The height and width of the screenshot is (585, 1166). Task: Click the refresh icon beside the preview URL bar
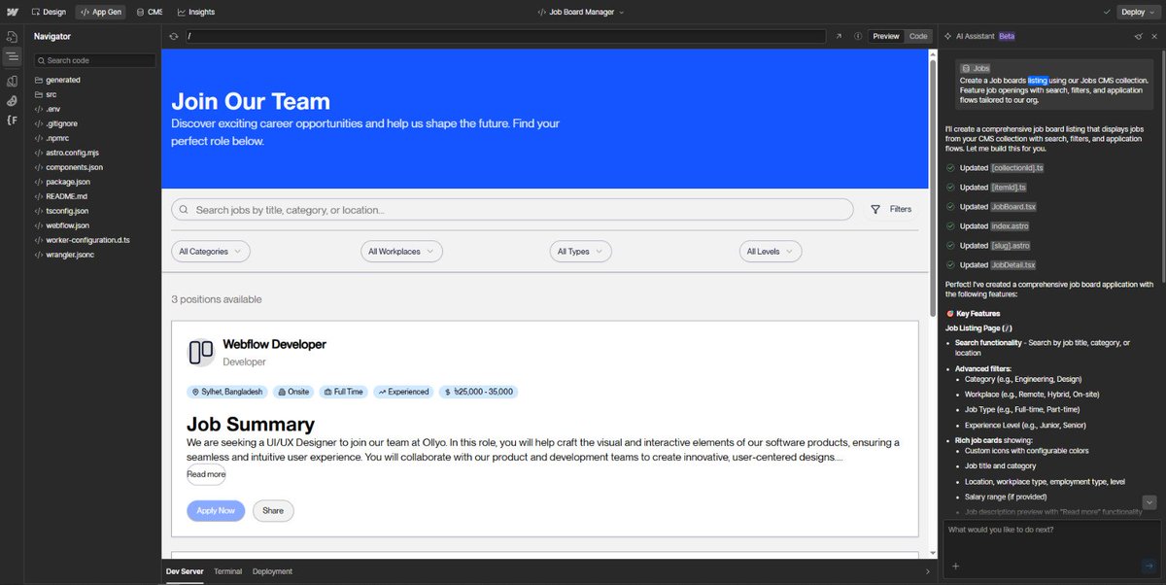click(173, 36)
